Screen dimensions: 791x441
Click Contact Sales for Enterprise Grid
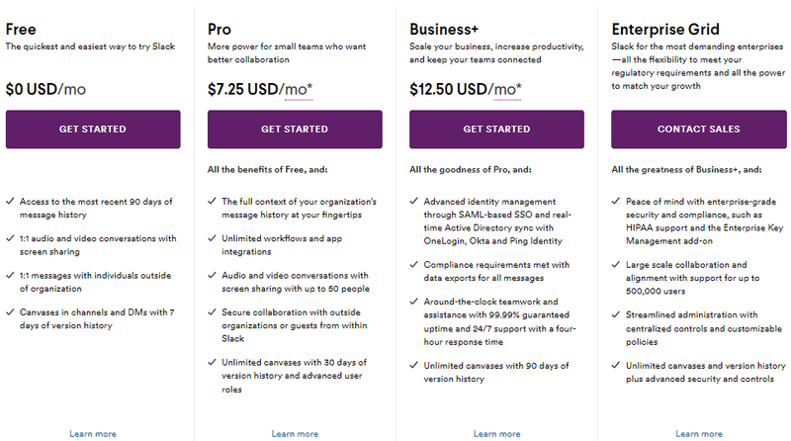698,129
